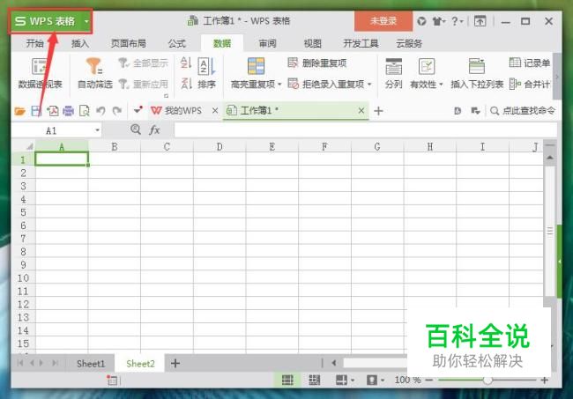573x399 pixels.
Task: Select column D header
Action: tap(220, 146)
